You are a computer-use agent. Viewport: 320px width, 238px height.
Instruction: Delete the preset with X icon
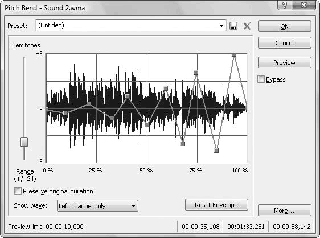click(247, 26)
